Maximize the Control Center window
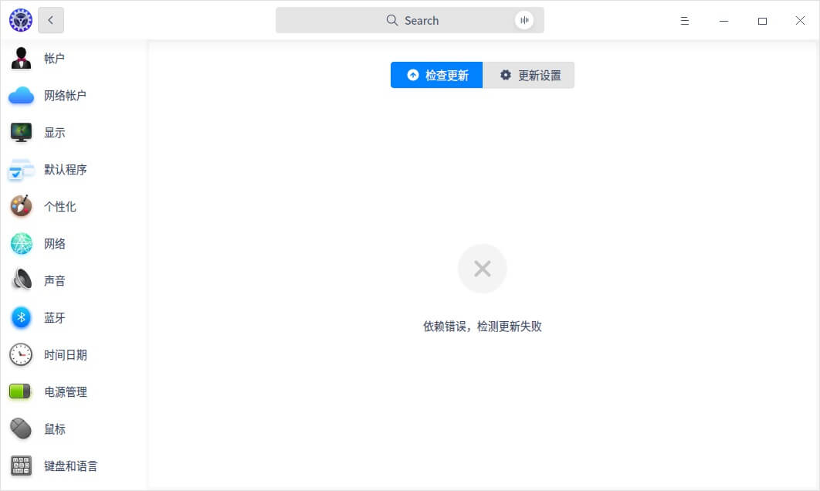 pos(762,21)
